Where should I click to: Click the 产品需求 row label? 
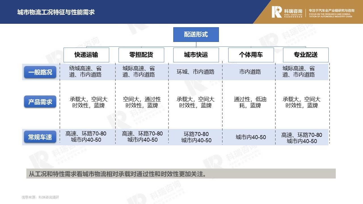[x=40, y=102]
